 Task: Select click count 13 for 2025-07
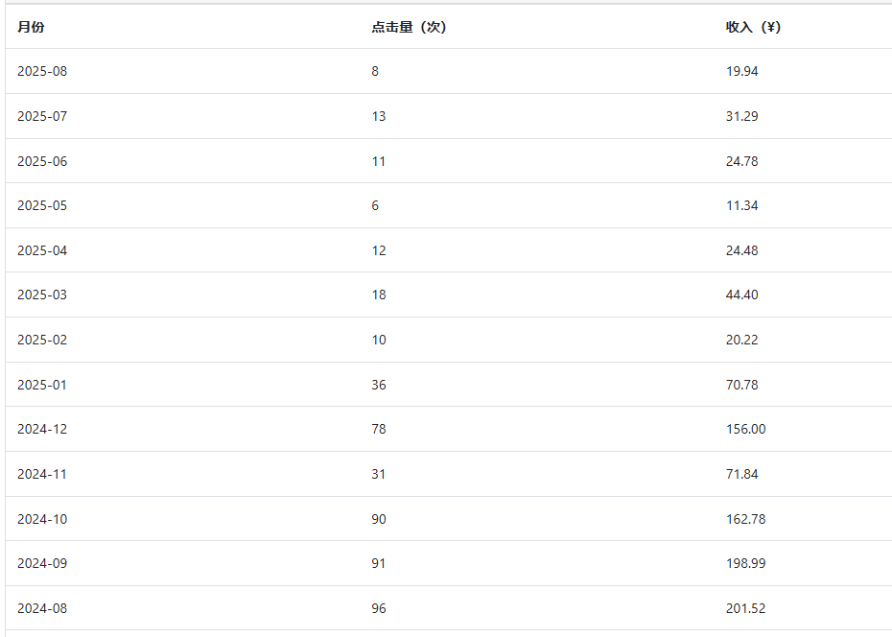tap(379, 116)
